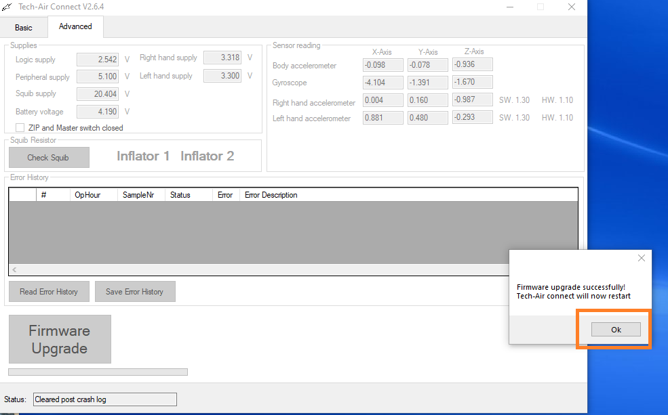
Task: Click the Read Error History button
Action: (x=49, y=291)
